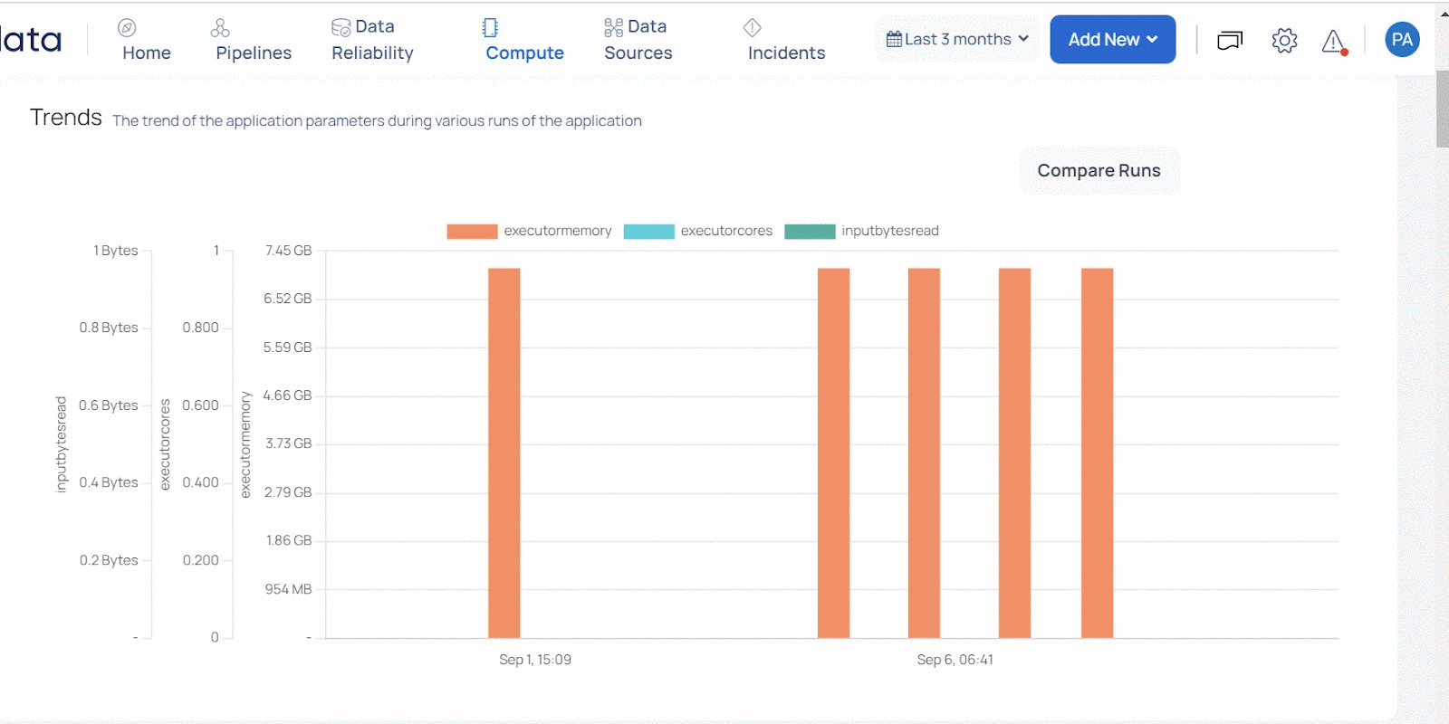The image size is (1449, 724).
Task: Open the PA user profile menu
Action: (1402, 40)
